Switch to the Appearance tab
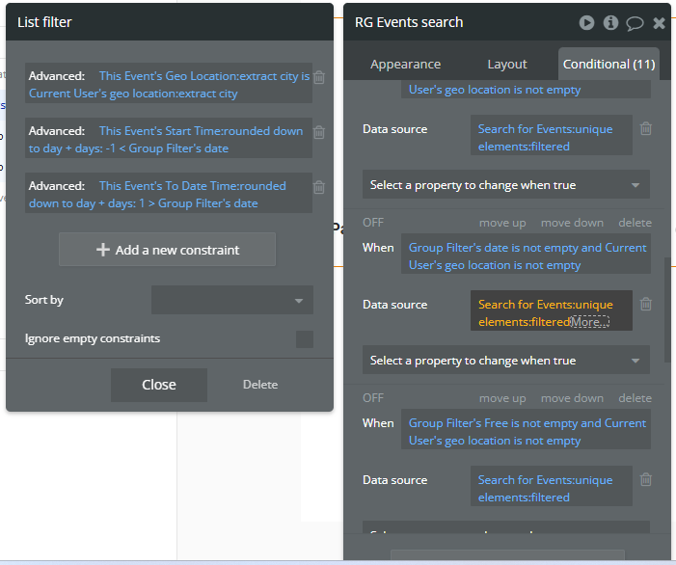Screen dimensions: 676x565 coord(405,65)
